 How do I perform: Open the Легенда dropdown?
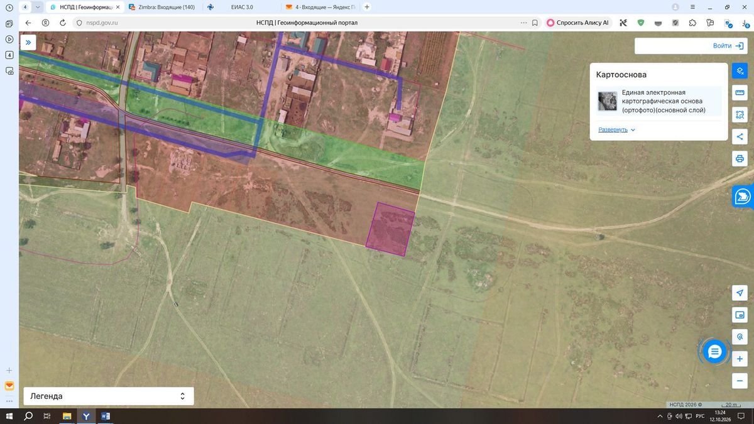coord(109,396)
